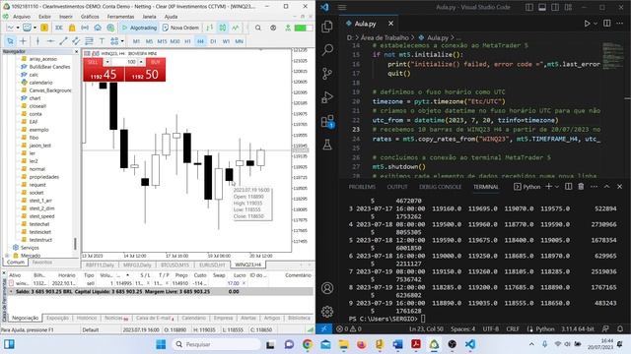Select the text label tool
The image size is (631, 354).
(x=102, y=41)
